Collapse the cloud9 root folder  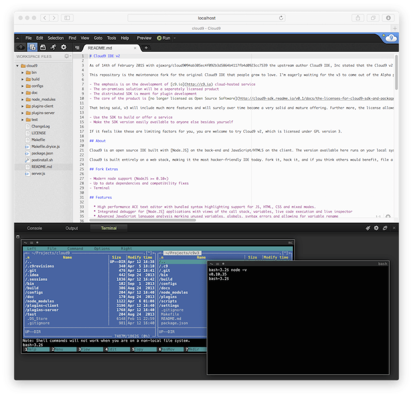(x=18, y=66)
